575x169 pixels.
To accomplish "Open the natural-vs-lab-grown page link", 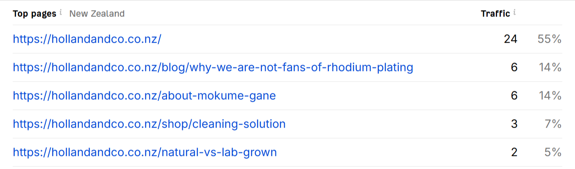I will [145, 152].
